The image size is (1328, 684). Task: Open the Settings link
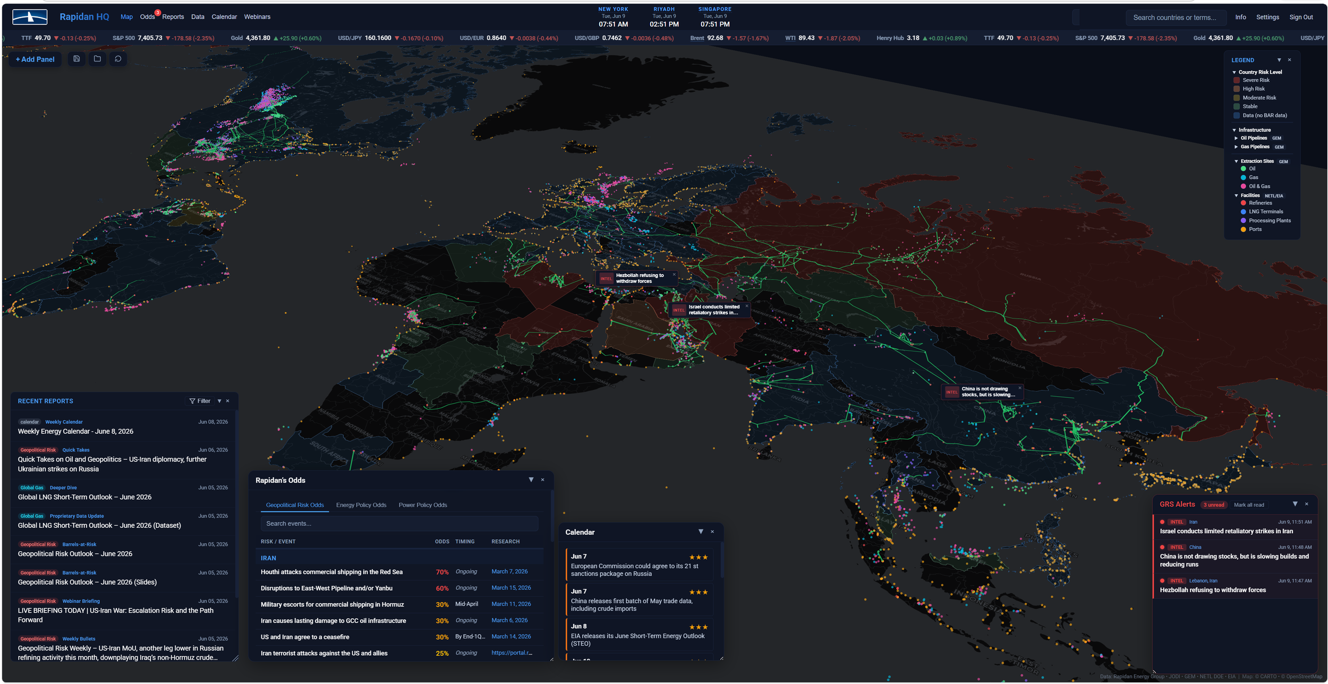(x=1267, y=17)
